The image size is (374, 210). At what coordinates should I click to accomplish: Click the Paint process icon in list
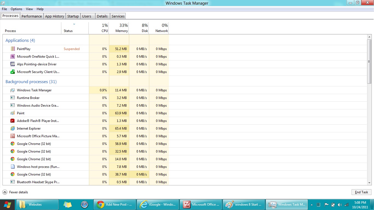(x=13, y=113)
